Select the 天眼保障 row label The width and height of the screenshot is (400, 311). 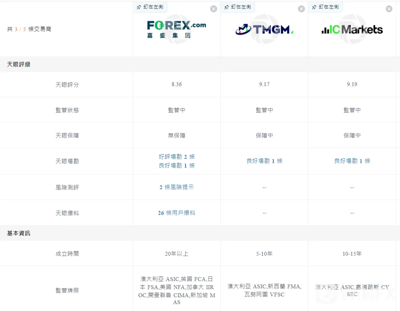point(67,135)
